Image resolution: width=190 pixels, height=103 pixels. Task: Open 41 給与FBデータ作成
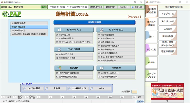pyautogui.click(x=74, y=54)
